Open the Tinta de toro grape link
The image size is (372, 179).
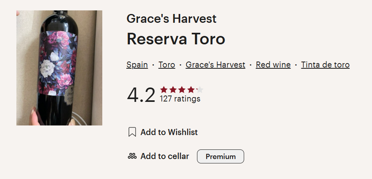(325, 65)
